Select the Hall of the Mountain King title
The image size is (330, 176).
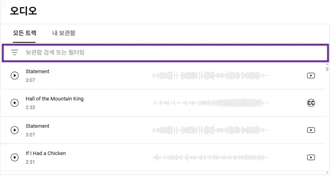click(x=55, y=99)
